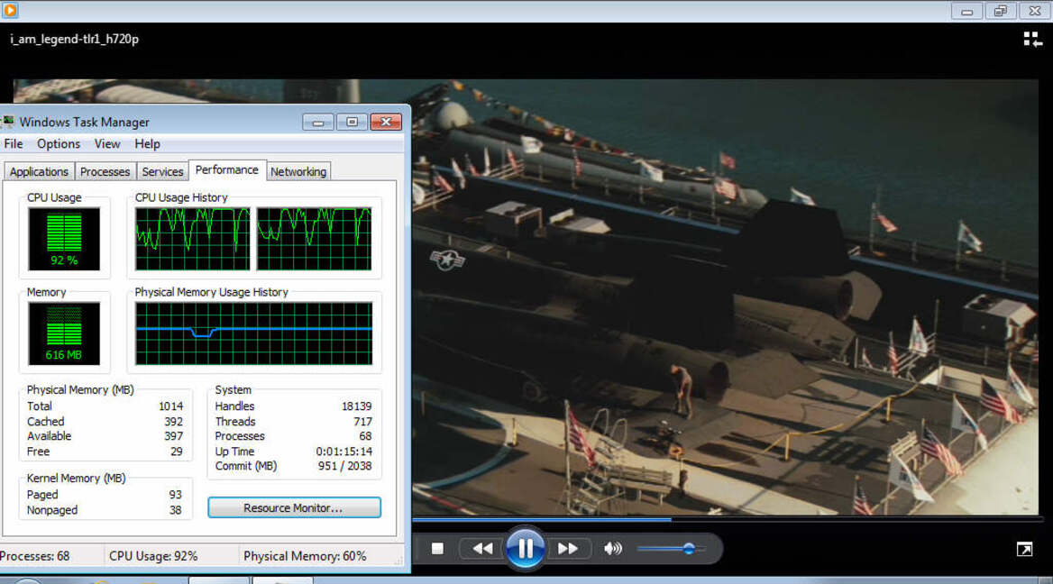Click Total physical memory 1014
The width and height of the screenshot is (1053, 584).
[x=170, y=406]
